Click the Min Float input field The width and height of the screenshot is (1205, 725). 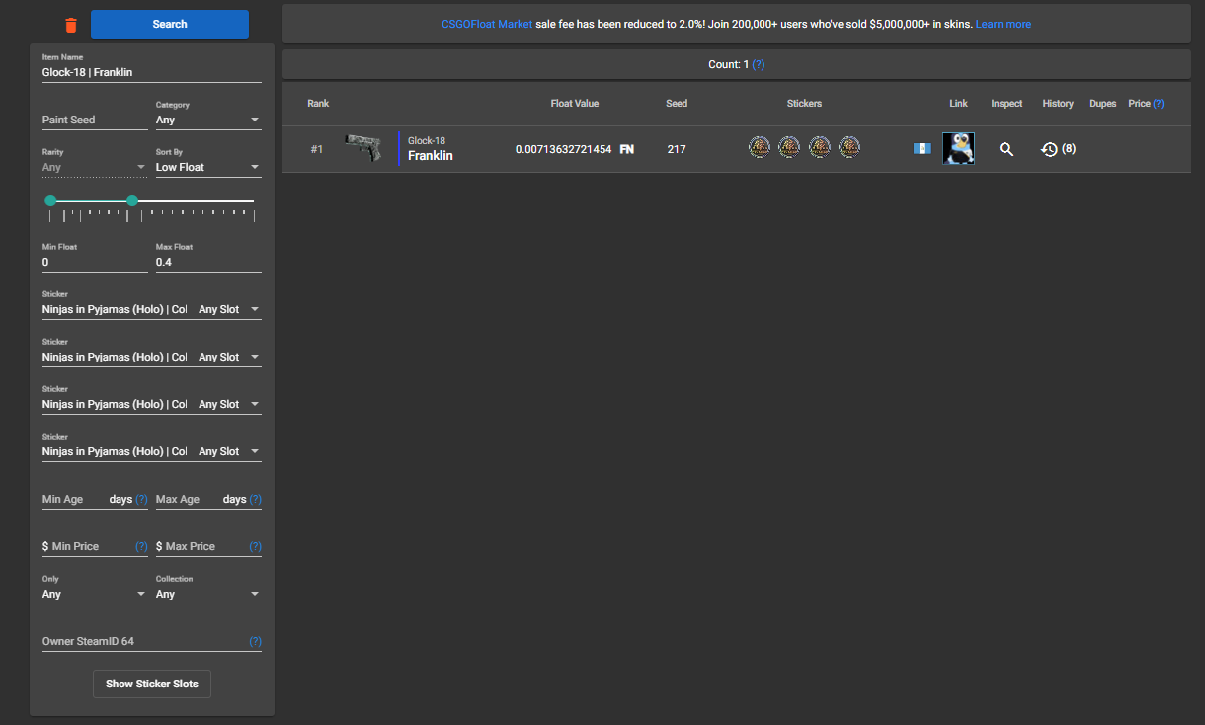click(x=95, y=262)
